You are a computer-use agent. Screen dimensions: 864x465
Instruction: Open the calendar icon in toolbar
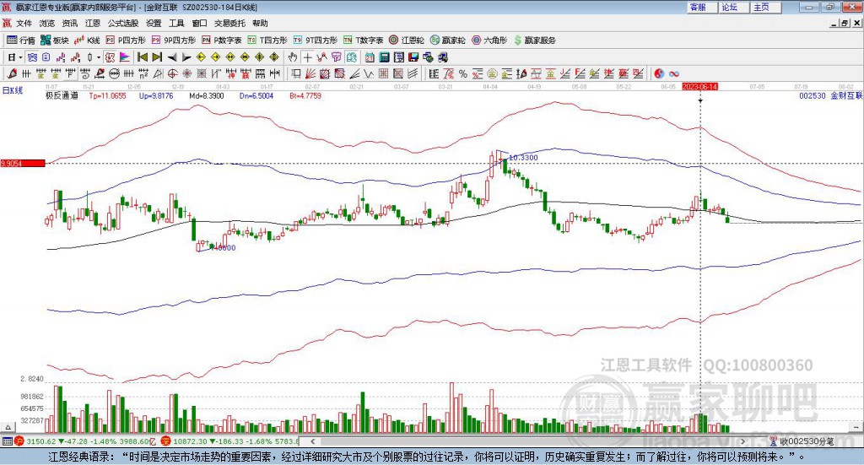coord(370,57)
